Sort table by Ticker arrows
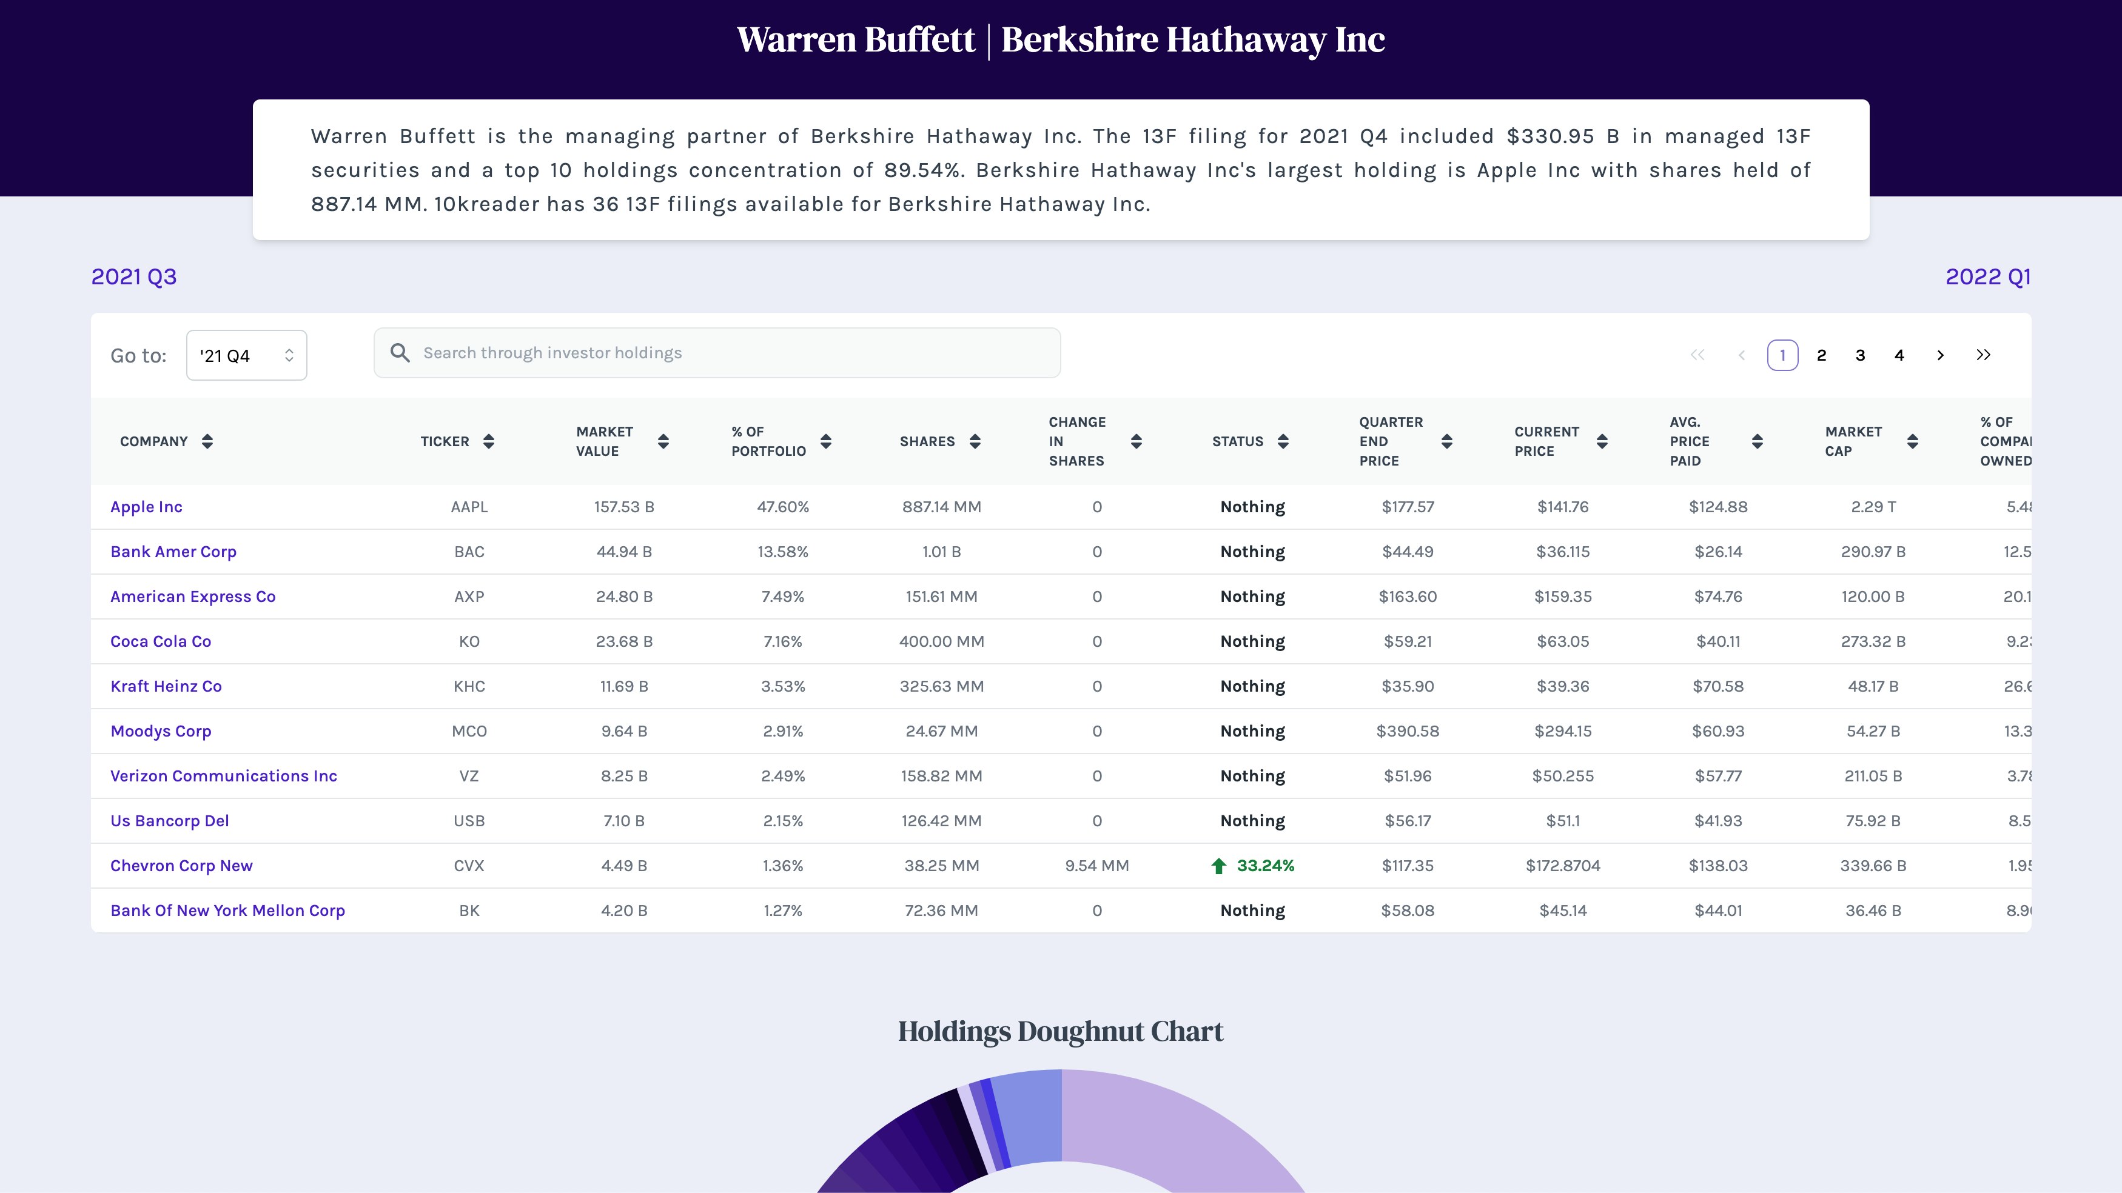The width and height of the screenshot is (2122, 1193). [488, 441]
